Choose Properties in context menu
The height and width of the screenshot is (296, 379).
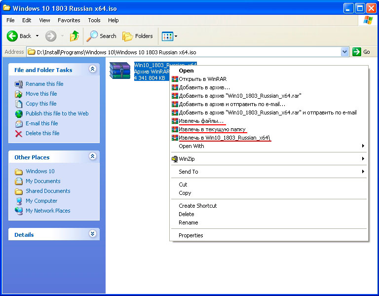click(x=269, y=236)
